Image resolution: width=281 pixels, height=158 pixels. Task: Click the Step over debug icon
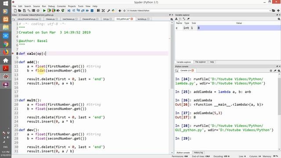point(74,11)
